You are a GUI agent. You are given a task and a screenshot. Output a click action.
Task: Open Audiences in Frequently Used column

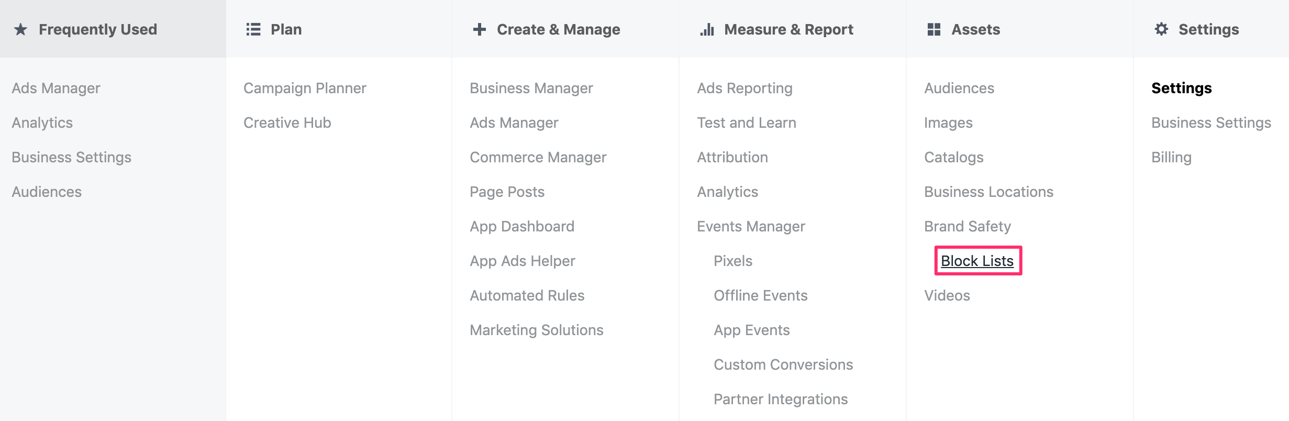(x=47, y=192)
